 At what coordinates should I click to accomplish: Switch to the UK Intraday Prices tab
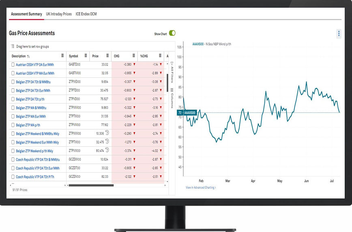tap(59, 14)
